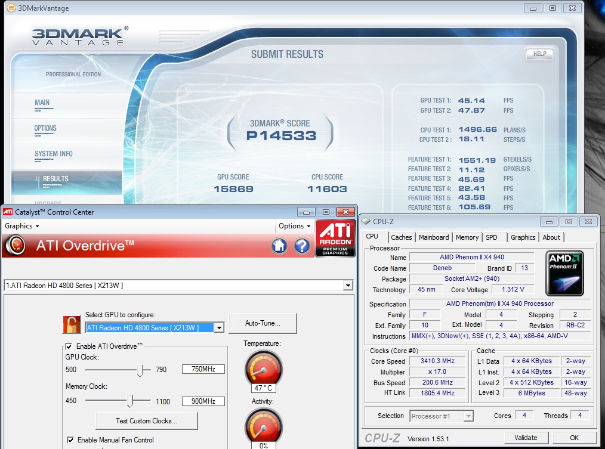Click the GPU score value 15869
Screen dimensions: 605x449
(233, 189)
